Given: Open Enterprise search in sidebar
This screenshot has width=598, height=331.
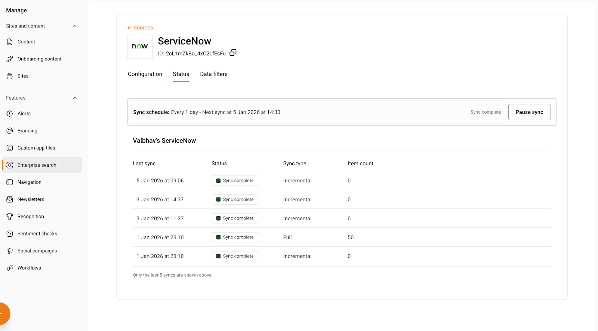Looking at the screenshot, I should pyautogui.click(x=37, y=165).
